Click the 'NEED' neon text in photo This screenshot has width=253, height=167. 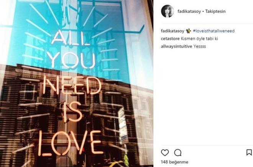(x=72, y=85)
